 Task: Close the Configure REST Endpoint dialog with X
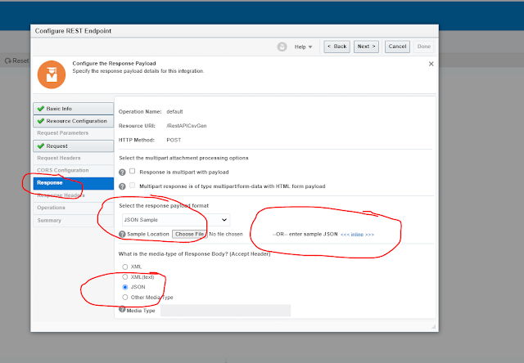click(x=431, y=64)
